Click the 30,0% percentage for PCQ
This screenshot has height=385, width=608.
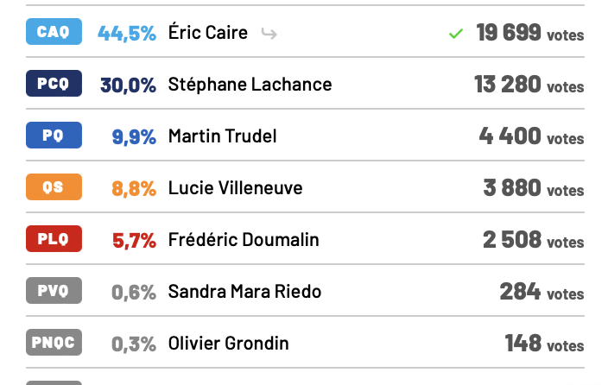click(129, 85)
